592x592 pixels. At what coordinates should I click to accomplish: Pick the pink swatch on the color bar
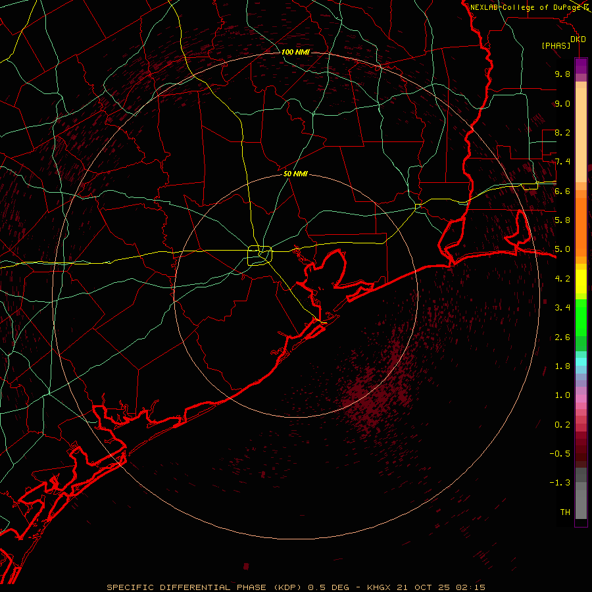tap(581, 399)
